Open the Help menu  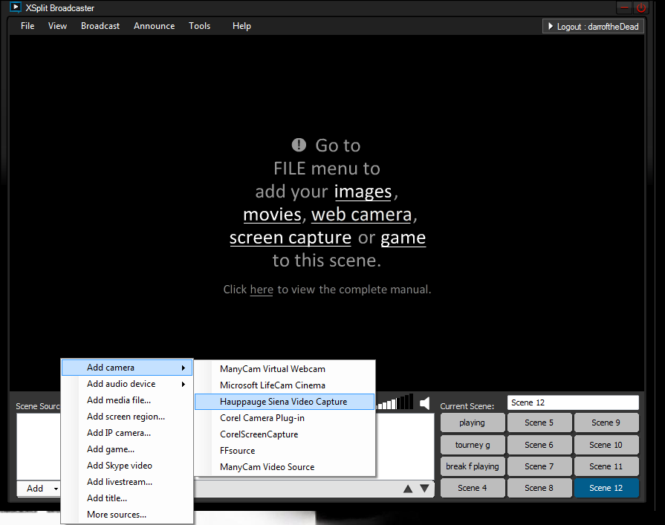(x=241, y=26)
